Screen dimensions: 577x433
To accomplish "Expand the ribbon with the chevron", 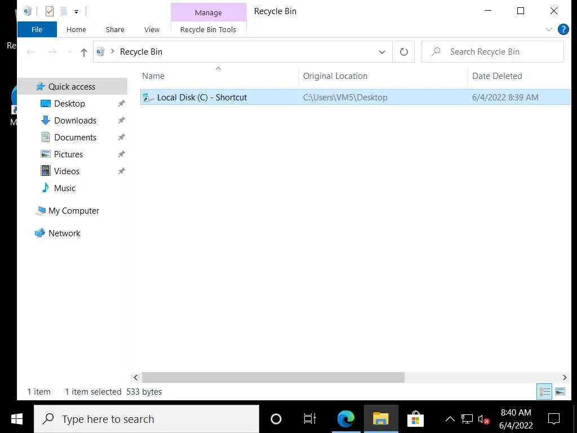I will click(549, 29).
